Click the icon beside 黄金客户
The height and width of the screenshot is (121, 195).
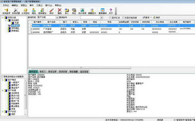[9, 88]
